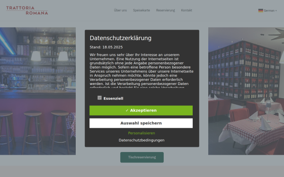The image size is (284, 177).
Task: Open the German language dropdown
Action: point(267,10)
